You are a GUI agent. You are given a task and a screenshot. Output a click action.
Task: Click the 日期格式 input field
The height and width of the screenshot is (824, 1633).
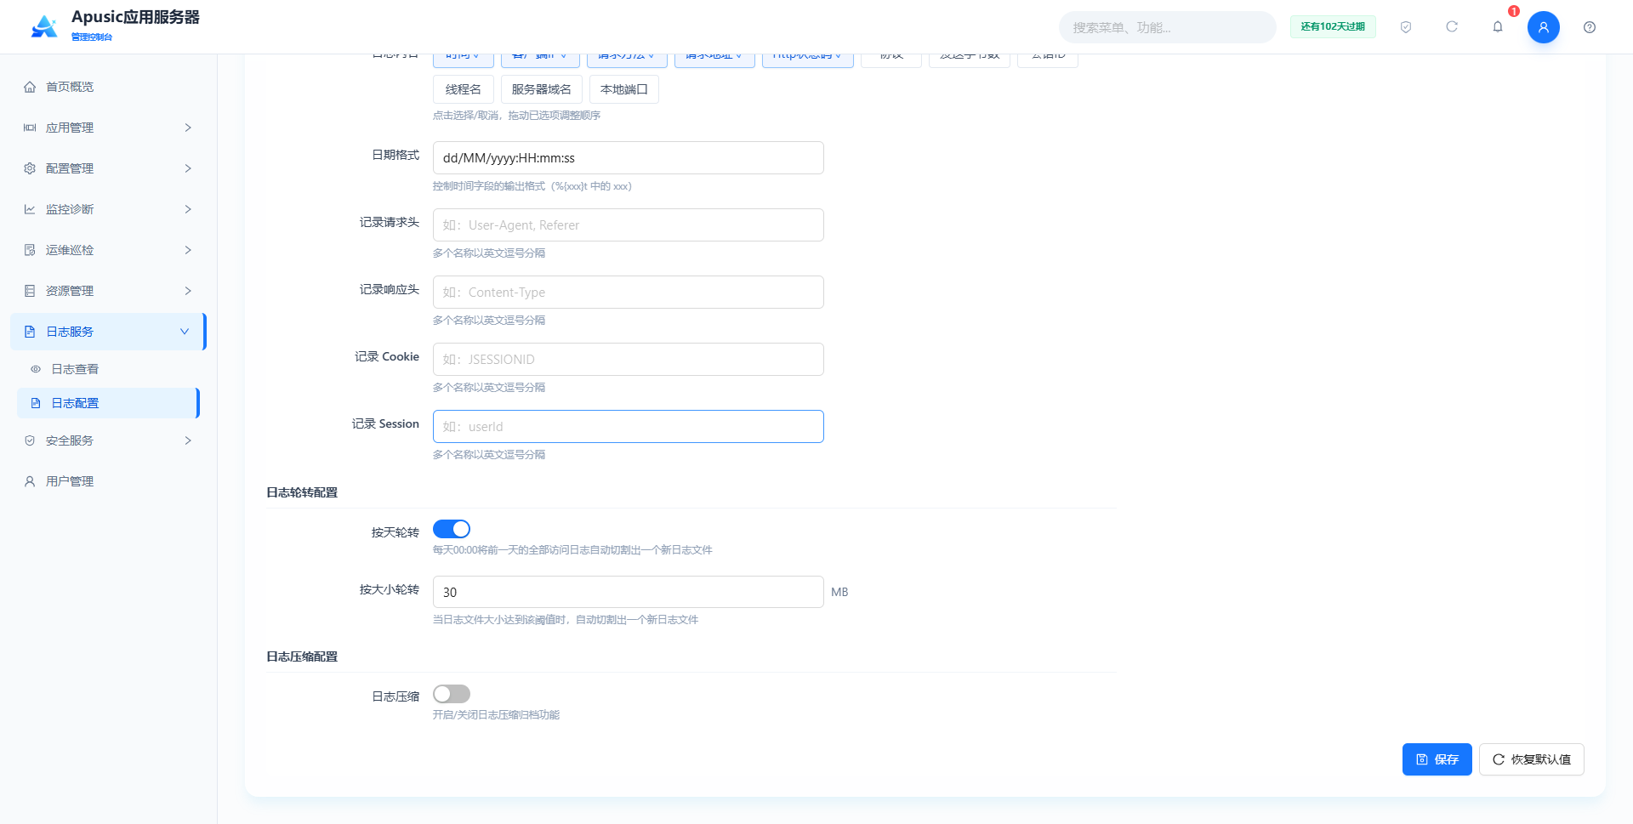(x=629, y=158)
